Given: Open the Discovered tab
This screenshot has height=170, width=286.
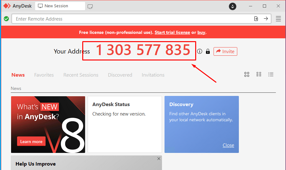Looking at the screenshot, I should (x=120, y=75).
